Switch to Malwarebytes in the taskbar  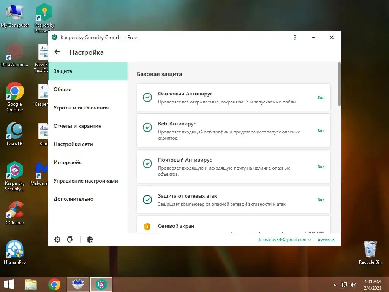point(77,284)
